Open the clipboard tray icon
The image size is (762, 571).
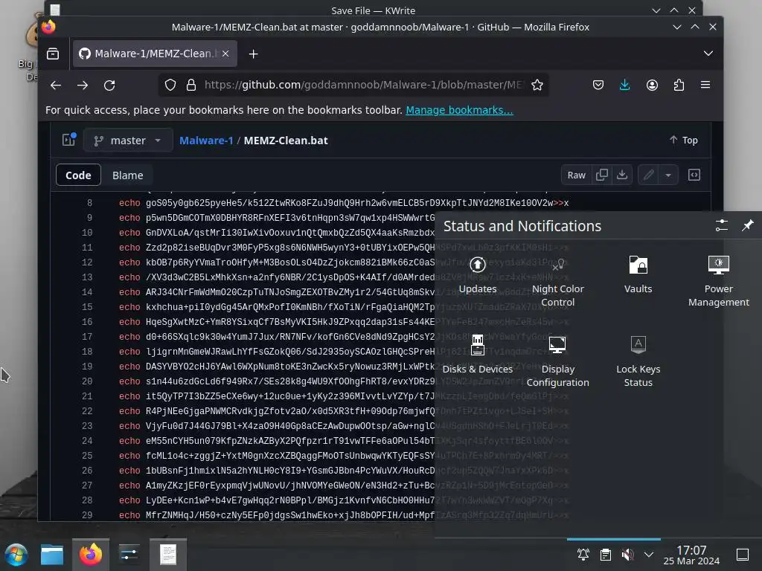pyautogui.click(x=606, y=555)
